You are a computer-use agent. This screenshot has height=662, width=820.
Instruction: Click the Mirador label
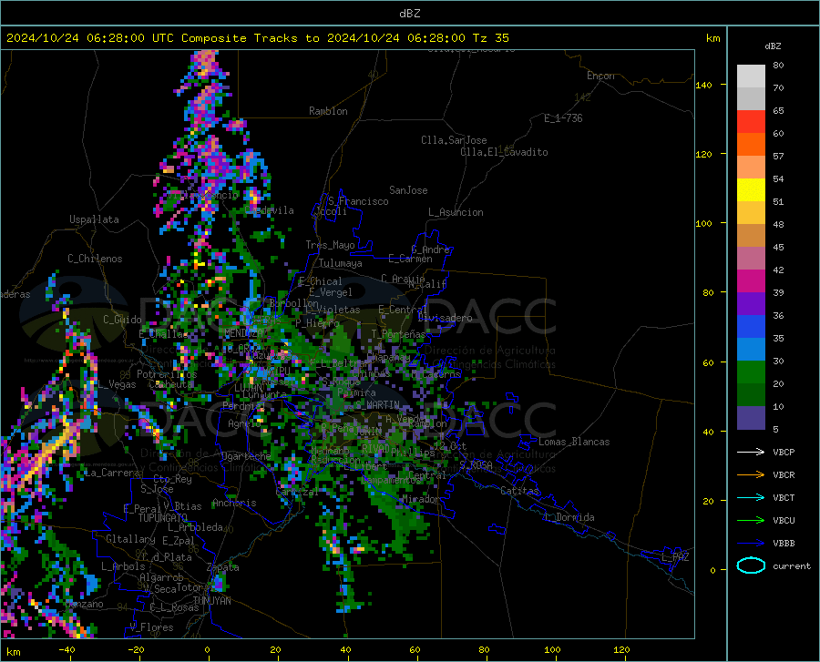point(421,499)
